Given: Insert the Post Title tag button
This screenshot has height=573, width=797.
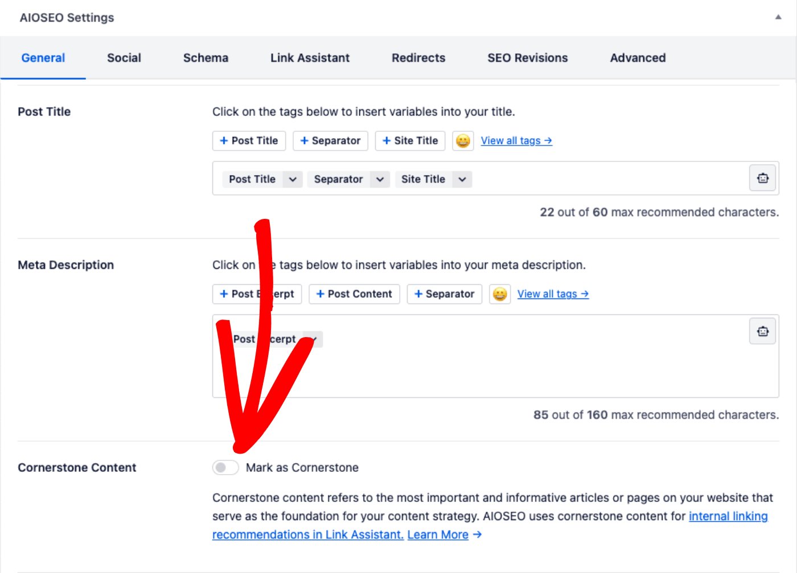Looking at the screenshot, I should [249, 141].
